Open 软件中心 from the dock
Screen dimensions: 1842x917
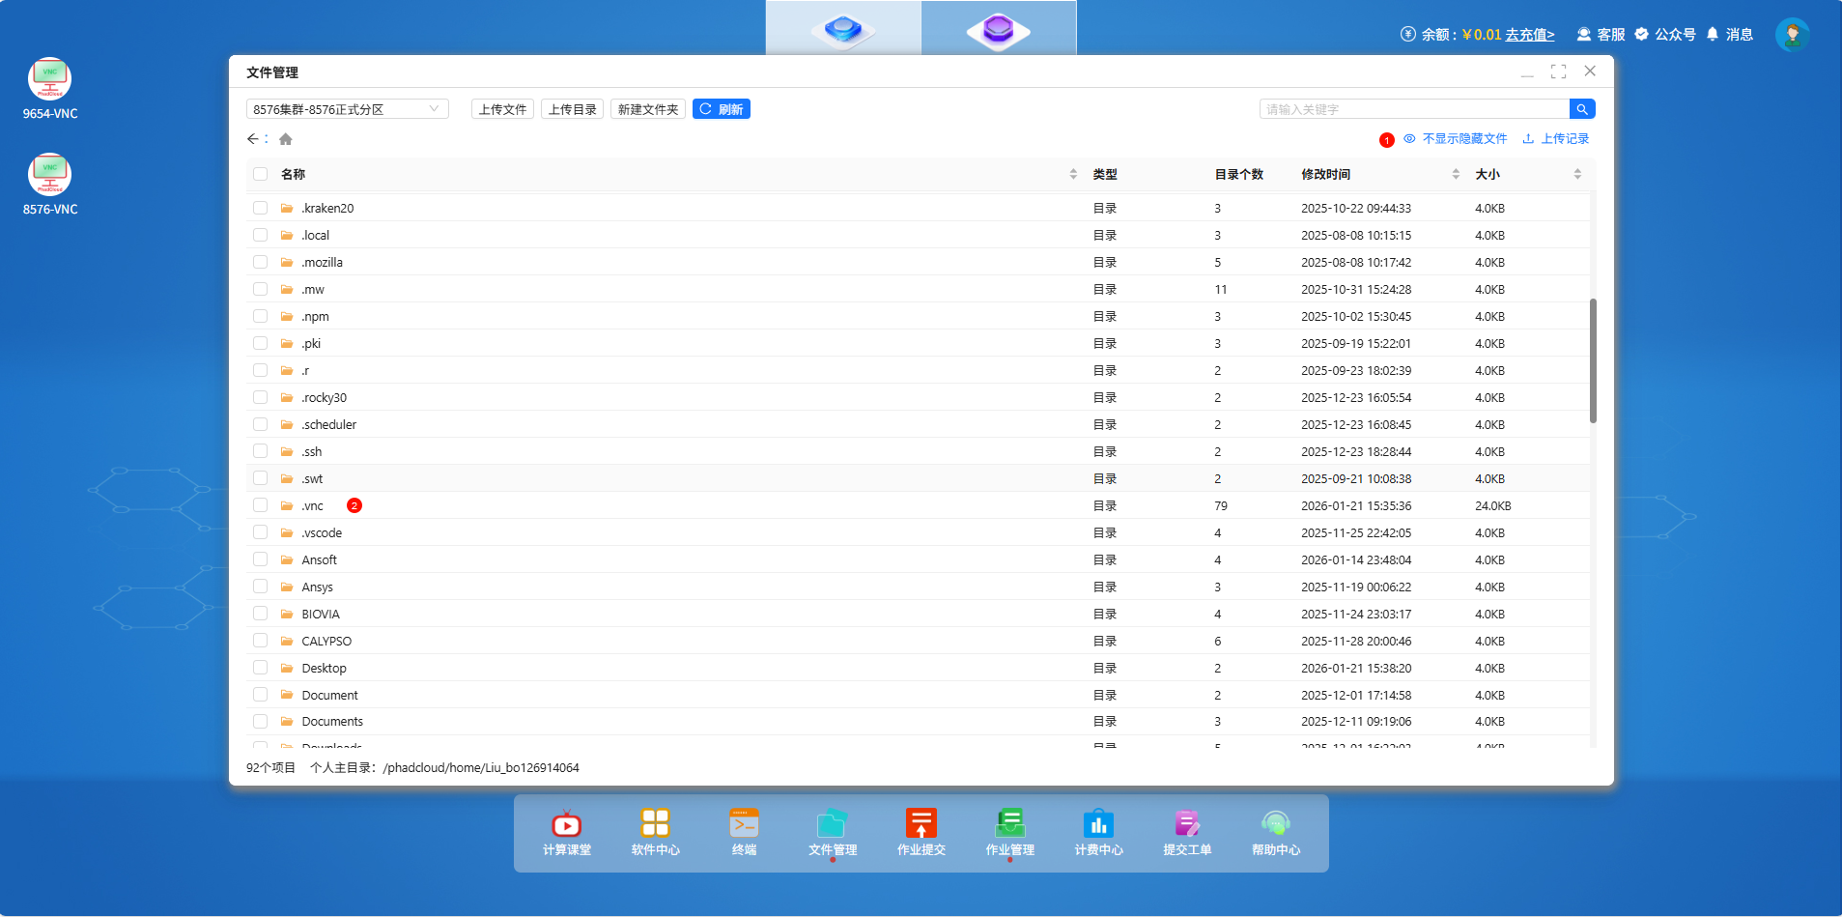pyautogui.click(x=655, y=831)
